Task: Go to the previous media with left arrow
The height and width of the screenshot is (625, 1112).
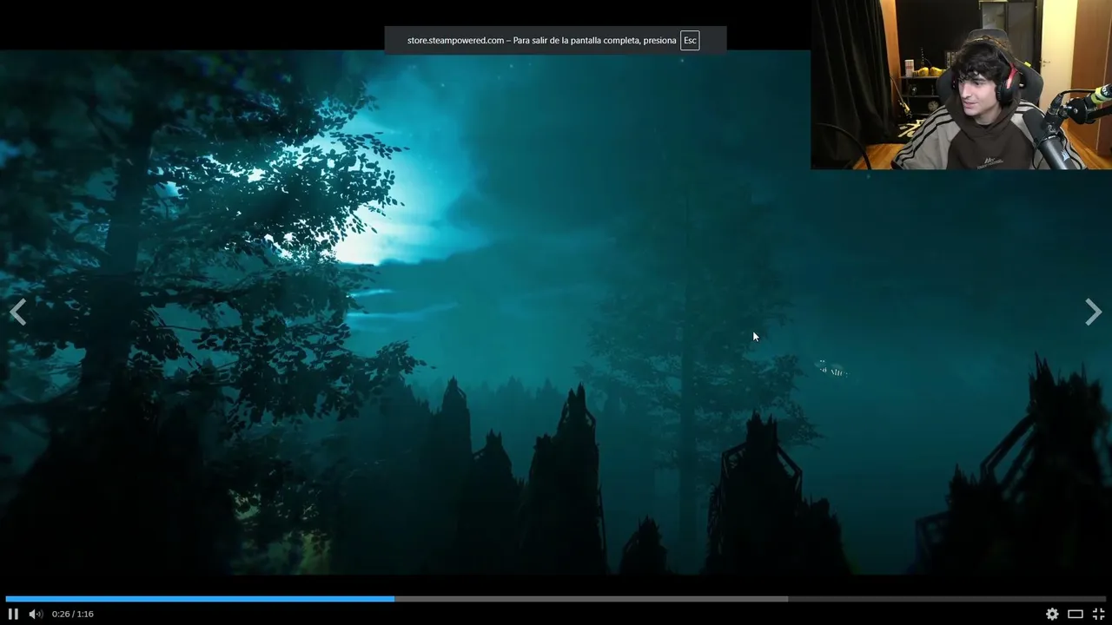Action: click(x=18, y=312)
